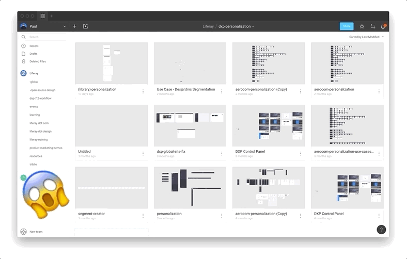Select the liferay-dot-com project

click(x=39, y=123)
